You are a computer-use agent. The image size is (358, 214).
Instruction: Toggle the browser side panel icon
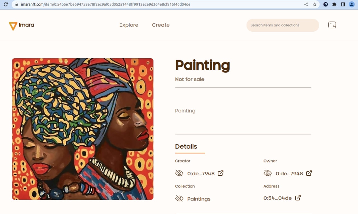tap(343, 4)
